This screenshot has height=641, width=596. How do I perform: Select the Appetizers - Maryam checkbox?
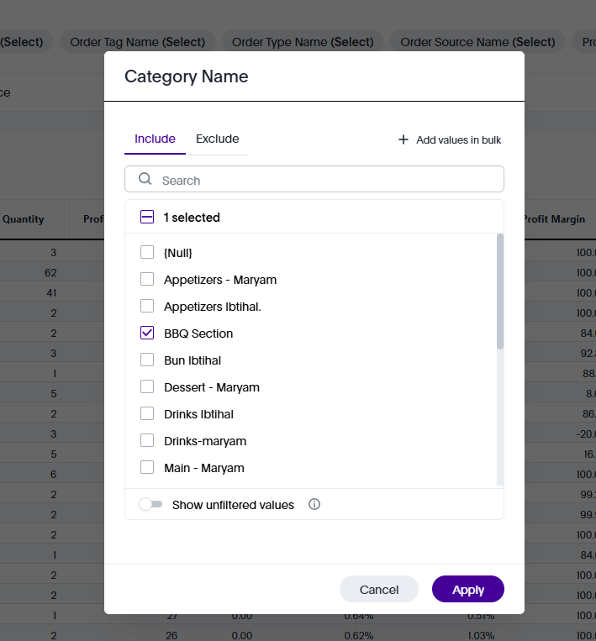point(147,280)
